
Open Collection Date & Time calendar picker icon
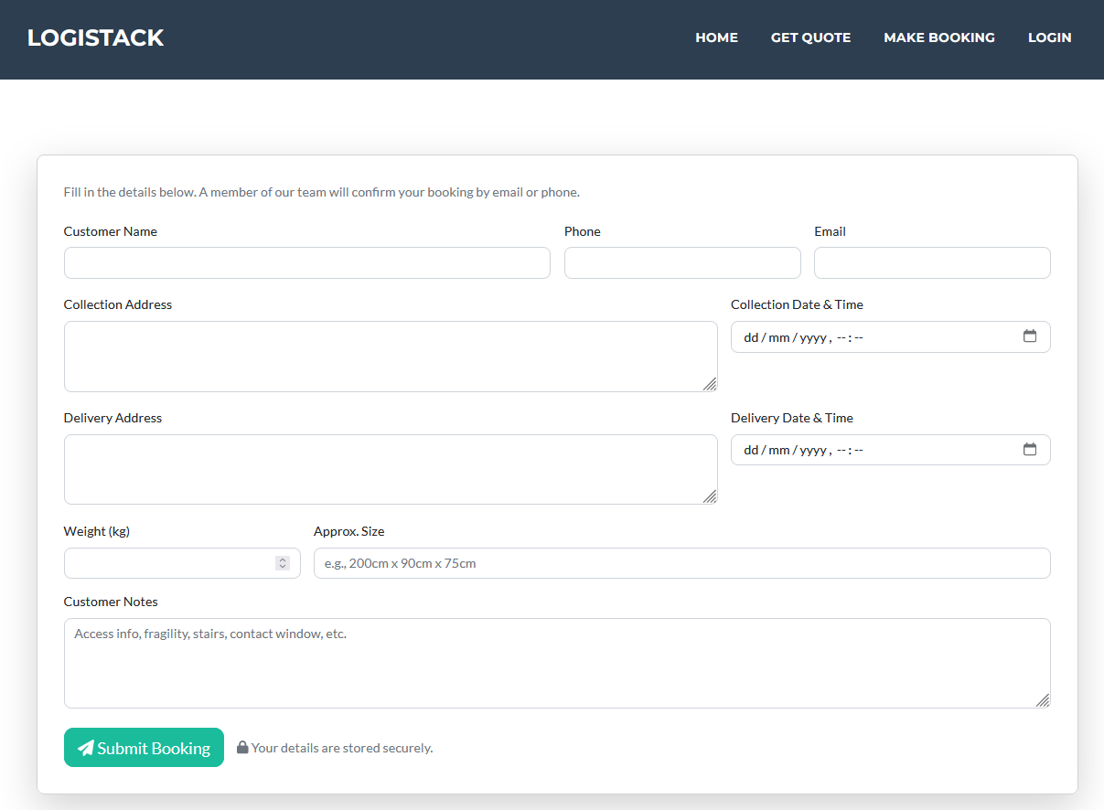click(1030, 336)
